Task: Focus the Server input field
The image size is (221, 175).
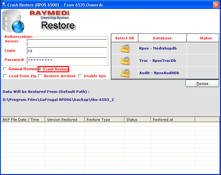Action: coord(67,43)
